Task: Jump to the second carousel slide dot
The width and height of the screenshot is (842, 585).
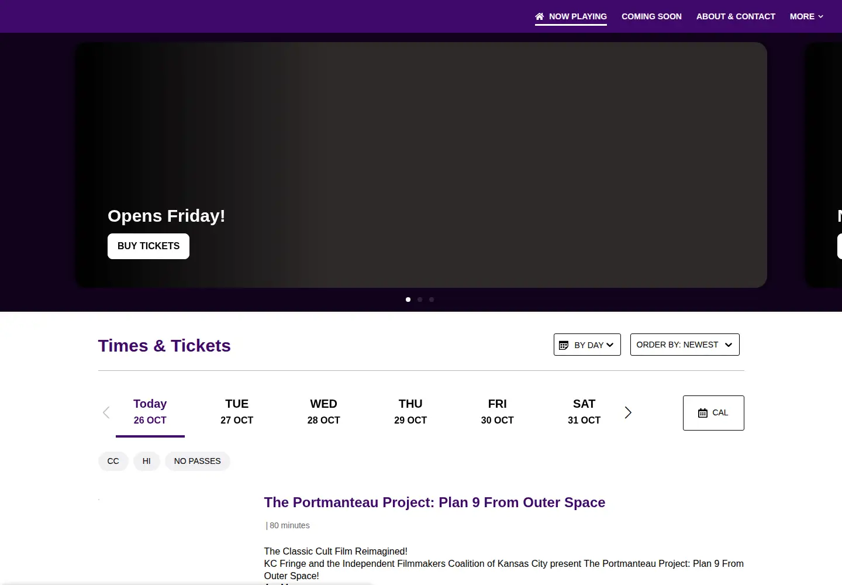Action: coord(420,300)
